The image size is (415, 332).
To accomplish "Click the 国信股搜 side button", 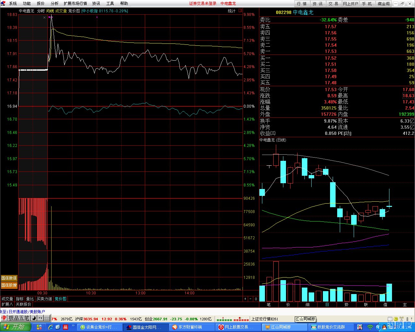I will tap(9, 285).
